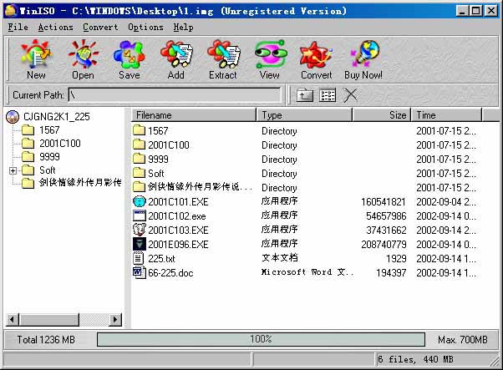Click size value 194397
Image resolution: width=503 pixels, height=370 pixels.
coord(391,273)
